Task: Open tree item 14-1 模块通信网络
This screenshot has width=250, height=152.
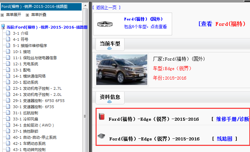Action: click(29, 76)
